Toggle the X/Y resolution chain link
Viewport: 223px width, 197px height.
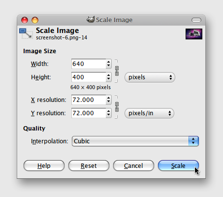(117, 107)
